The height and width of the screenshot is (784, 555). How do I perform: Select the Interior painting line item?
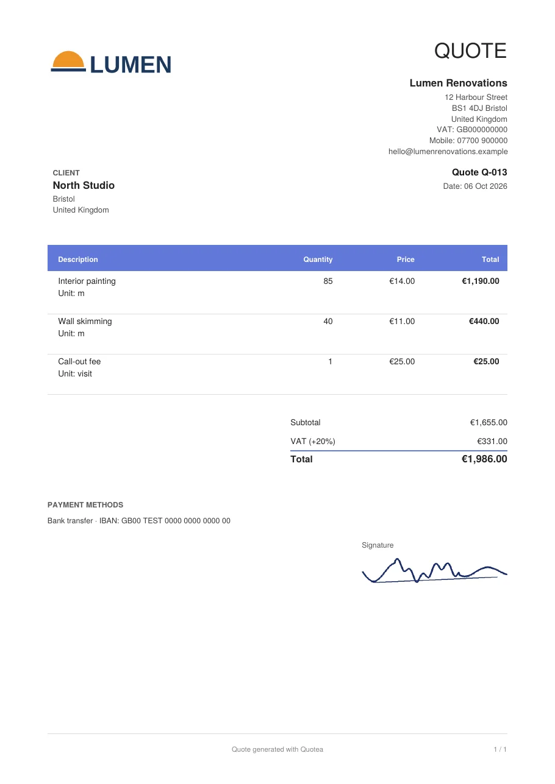tap(277, 293)
